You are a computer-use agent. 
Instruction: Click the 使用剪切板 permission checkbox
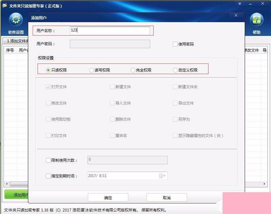tap(48, 119)
